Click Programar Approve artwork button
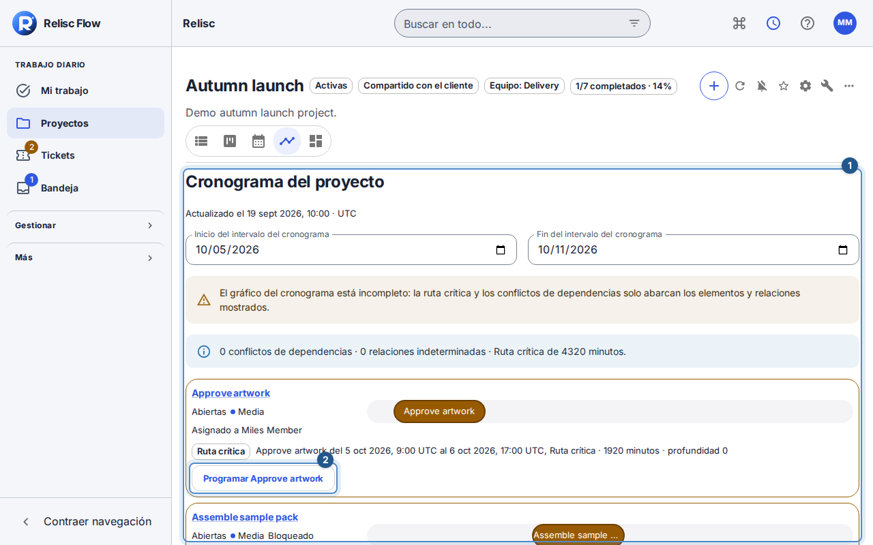Screen dimensions: 873x545 [x=263, y=478]
